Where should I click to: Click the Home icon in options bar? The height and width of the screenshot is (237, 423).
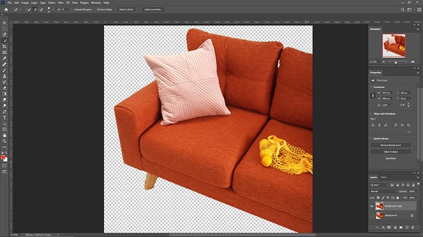coord(6,10)
